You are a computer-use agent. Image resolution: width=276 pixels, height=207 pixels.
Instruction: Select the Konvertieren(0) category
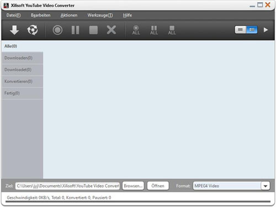tap(22, 81)
